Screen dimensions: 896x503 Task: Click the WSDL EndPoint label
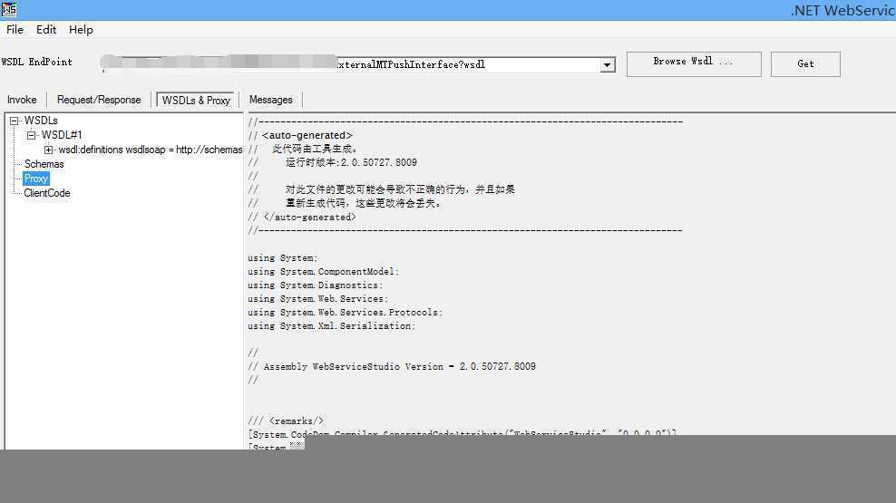pos(36,63)
